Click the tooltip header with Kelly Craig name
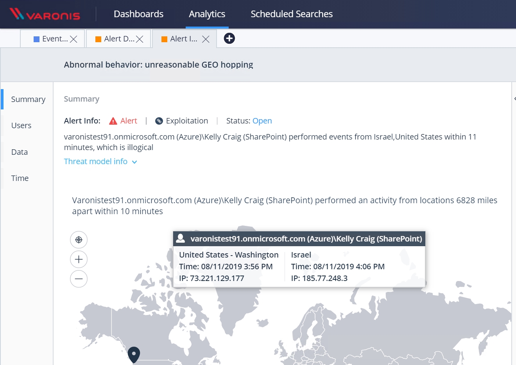This screenshot has width=516, height=365. [x=299, y=239]
